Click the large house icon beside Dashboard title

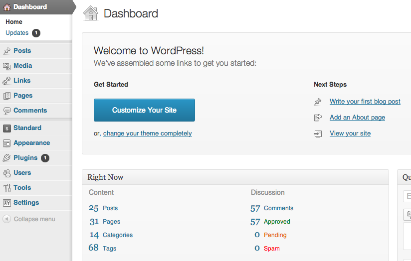coord(91,13)
